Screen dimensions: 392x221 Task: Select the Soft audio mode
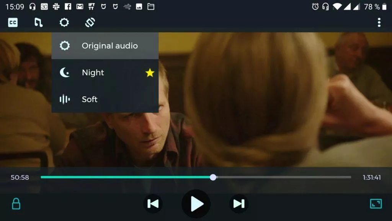tap(105, 99)
